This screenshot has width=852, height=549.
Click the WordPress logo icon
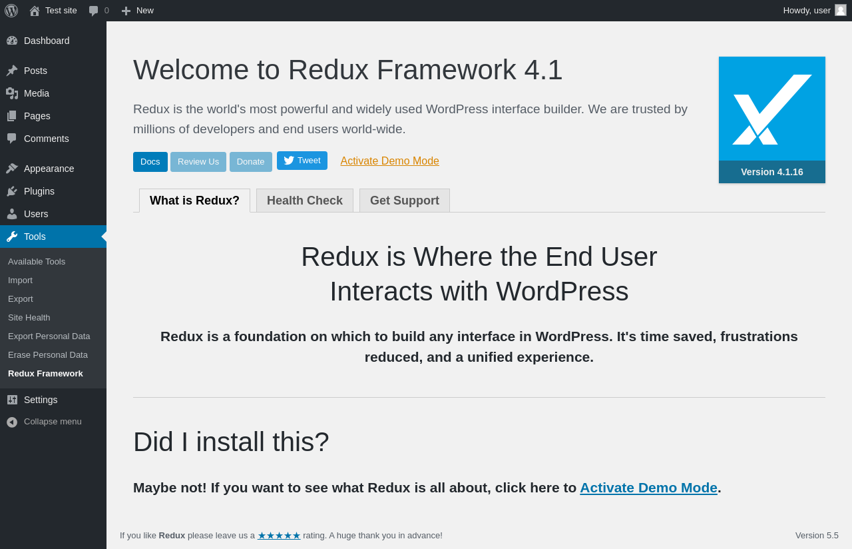11,11
